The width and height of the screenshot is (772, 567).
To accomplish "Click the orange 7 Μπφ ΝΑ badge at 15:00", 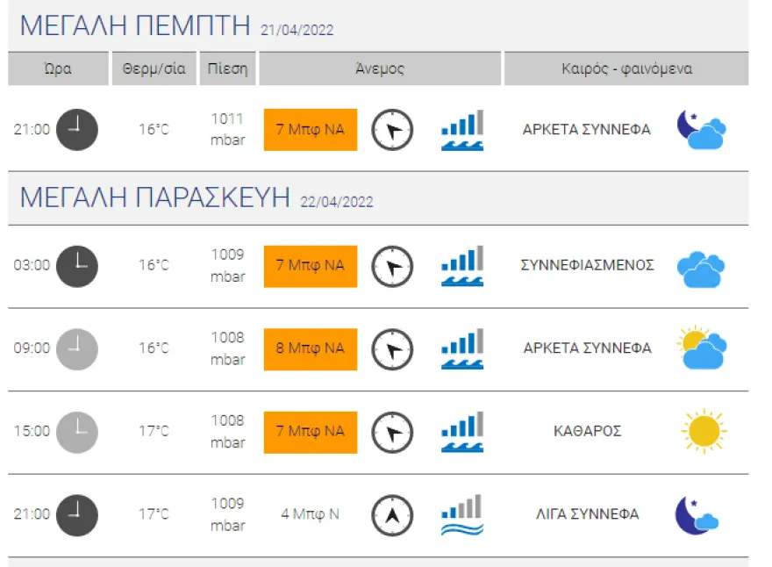I will pos(311,431).
